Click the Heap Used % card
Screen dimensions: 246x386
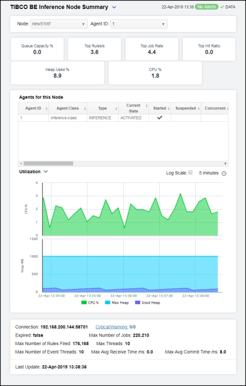point(57,73)
